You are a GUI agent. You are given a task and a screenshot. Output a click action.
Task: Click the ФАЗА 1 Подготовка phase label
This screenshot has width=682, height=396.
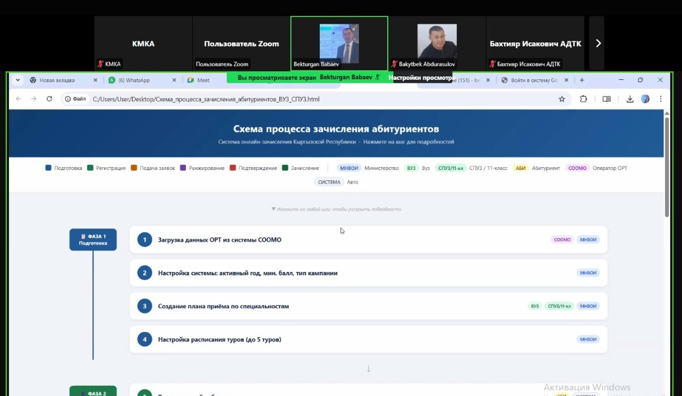[93, 240]
